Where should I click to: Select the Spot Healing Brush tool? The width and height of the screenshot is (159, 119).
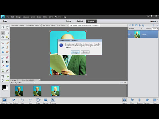tap(7, 43)
